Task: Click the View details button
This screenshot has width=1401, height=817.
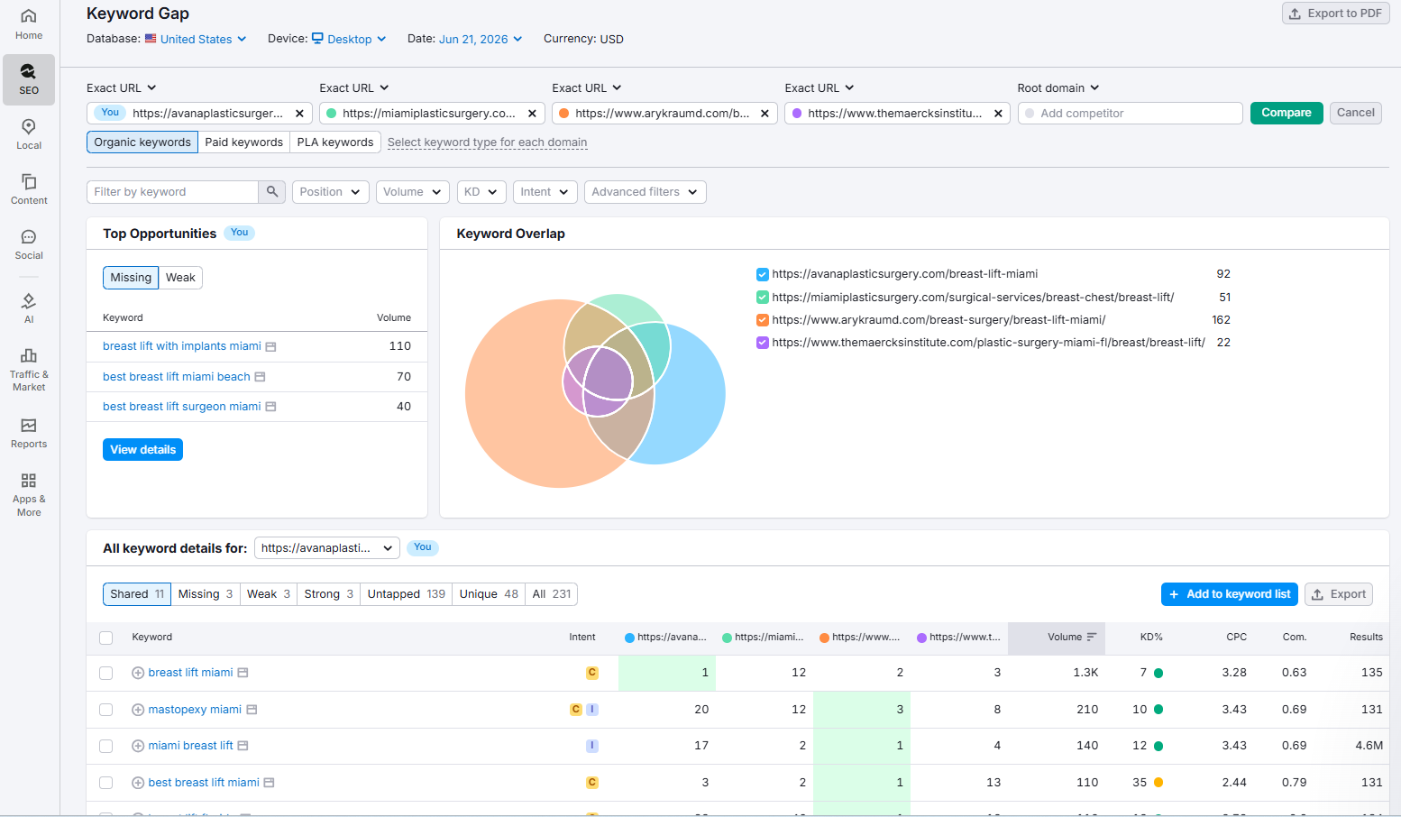Action: click(x=142, y=450)
